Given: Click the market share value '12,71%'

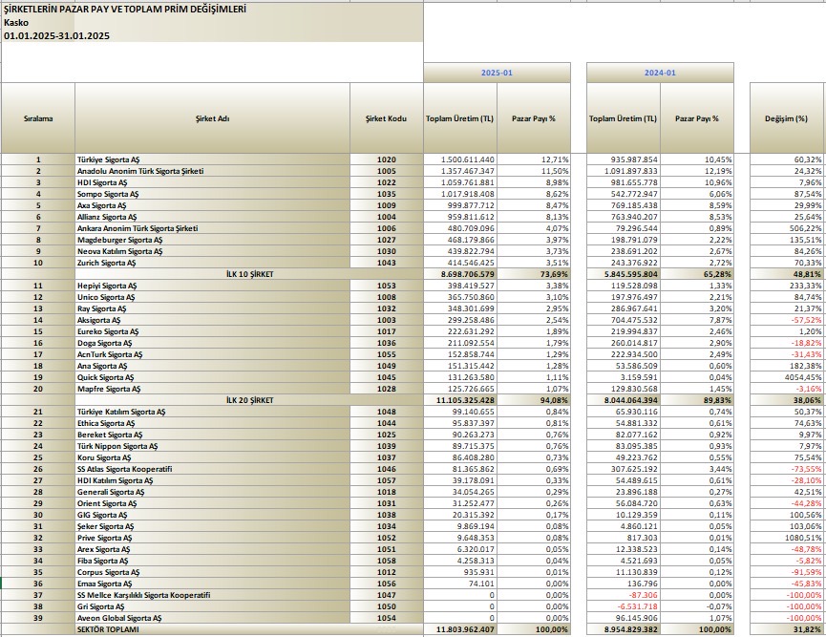Looking at the screenshot, I should click(556, 159).
